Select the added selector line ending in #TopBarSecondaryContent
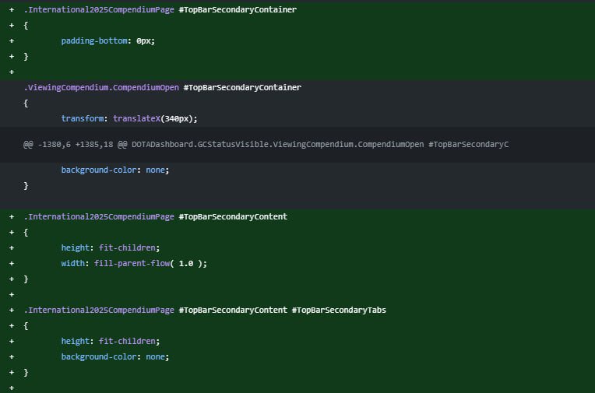The width and height of the screenshot is (595, 393). point(155,216)
